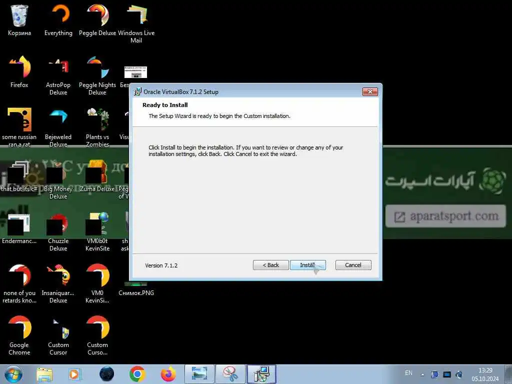The height and width of the screenshot is (384, 512).
Task: Switch to the Snipping Tool taskbar window
Action: pyautogui.click(x=230, y=374)
